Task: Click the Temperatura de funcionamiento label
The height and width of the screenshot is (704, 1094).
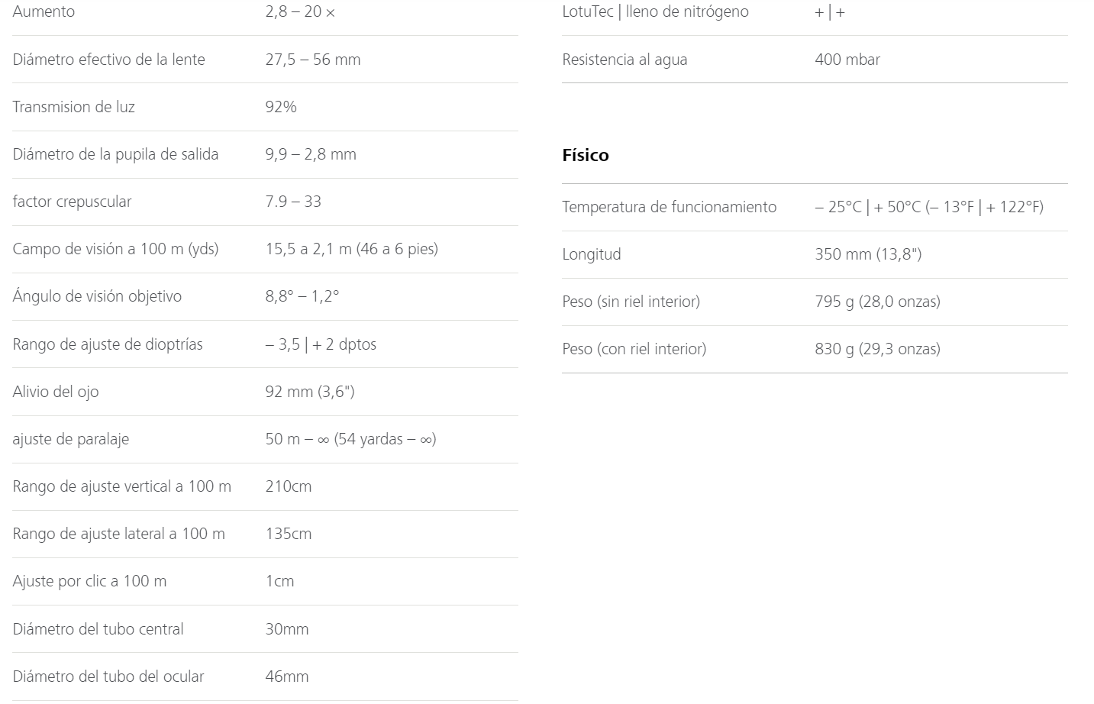Action: click(670, 207)
